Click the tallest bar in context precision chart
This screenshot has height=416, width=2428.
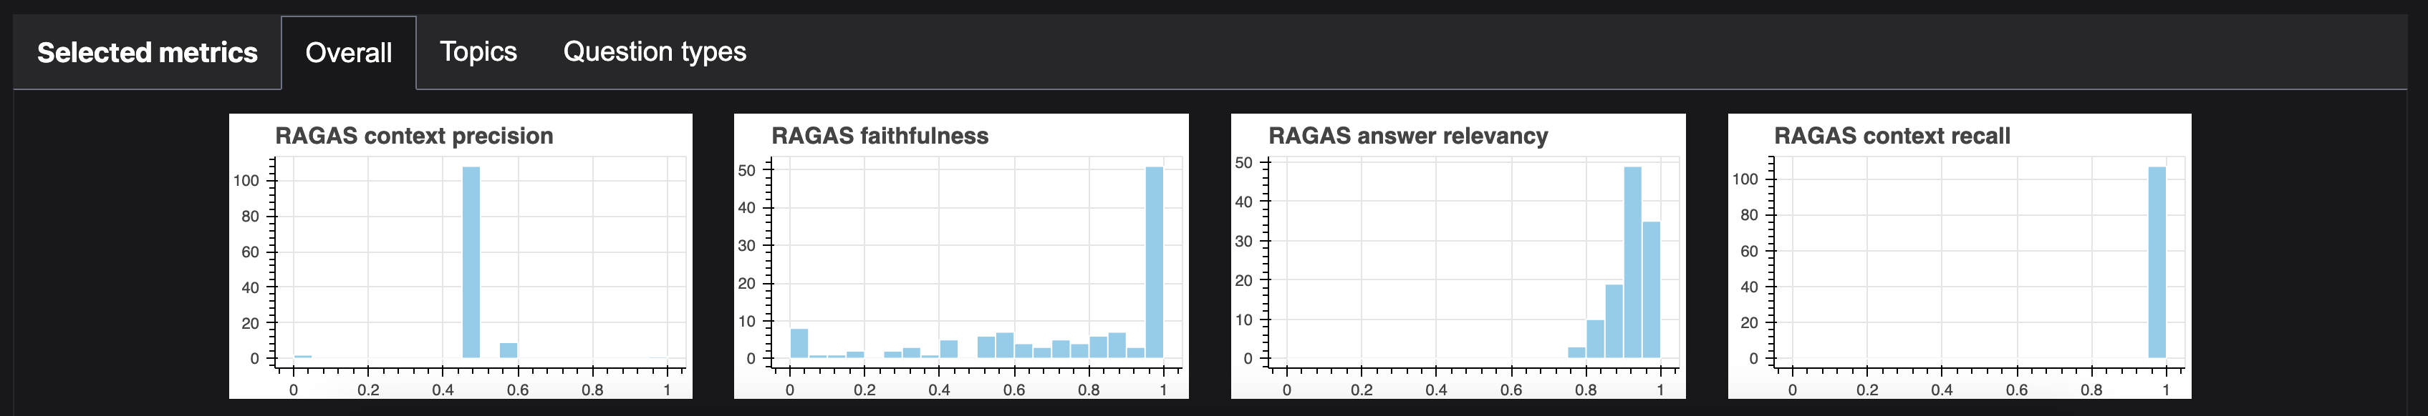pyautogui.click(x=471, y=262)
